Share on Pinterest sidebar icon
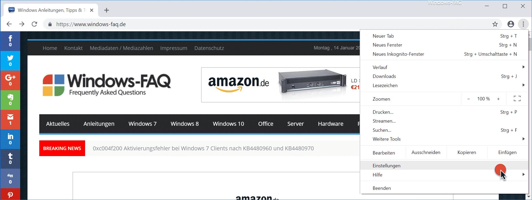 pos(10,194)
